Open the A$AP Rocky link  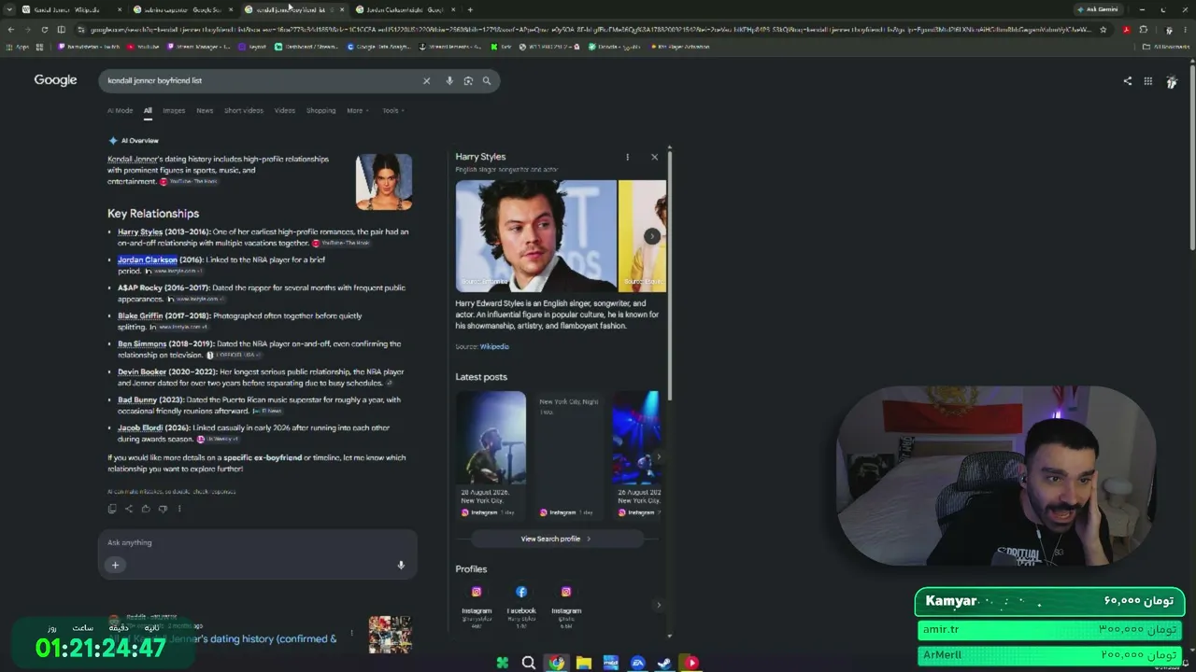coord(140,287)
